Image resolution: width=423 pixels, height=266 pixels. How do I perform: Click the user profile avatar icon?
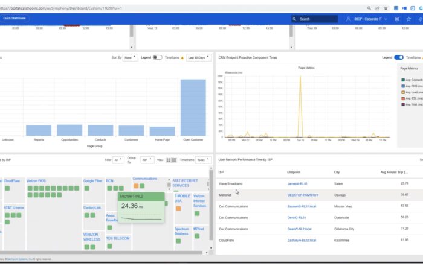[348, 19]
